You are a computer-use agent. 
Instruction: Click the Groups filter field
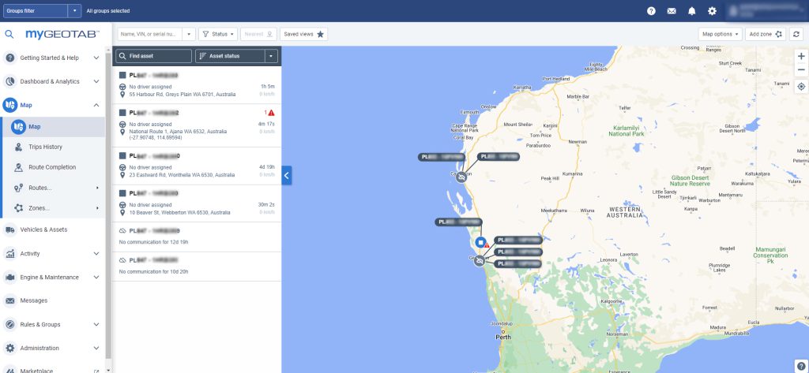click(x=36, y=11)
